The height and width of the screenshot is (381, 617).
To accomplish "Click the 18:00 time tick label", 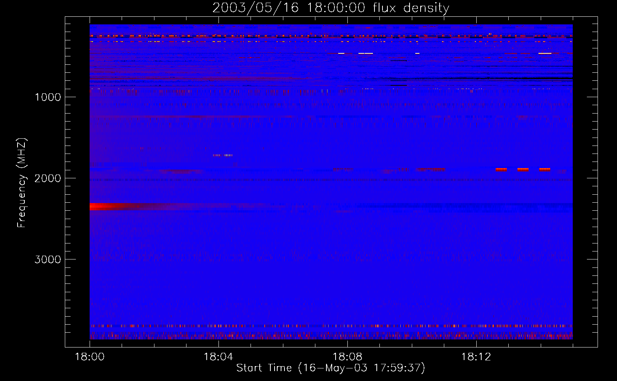I will pyautogui.click(x=90, y=357).
